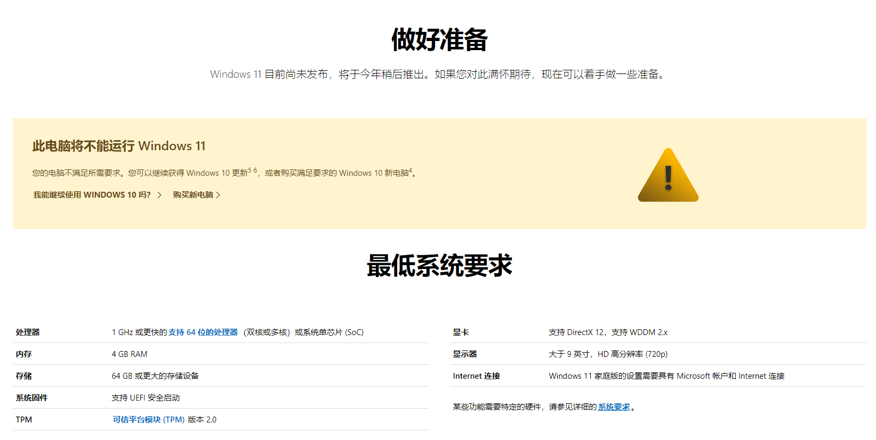This screenshot has height=440, width=876.
Task: Click '支持 UEFI 安全启动' value
Action: 146,398
